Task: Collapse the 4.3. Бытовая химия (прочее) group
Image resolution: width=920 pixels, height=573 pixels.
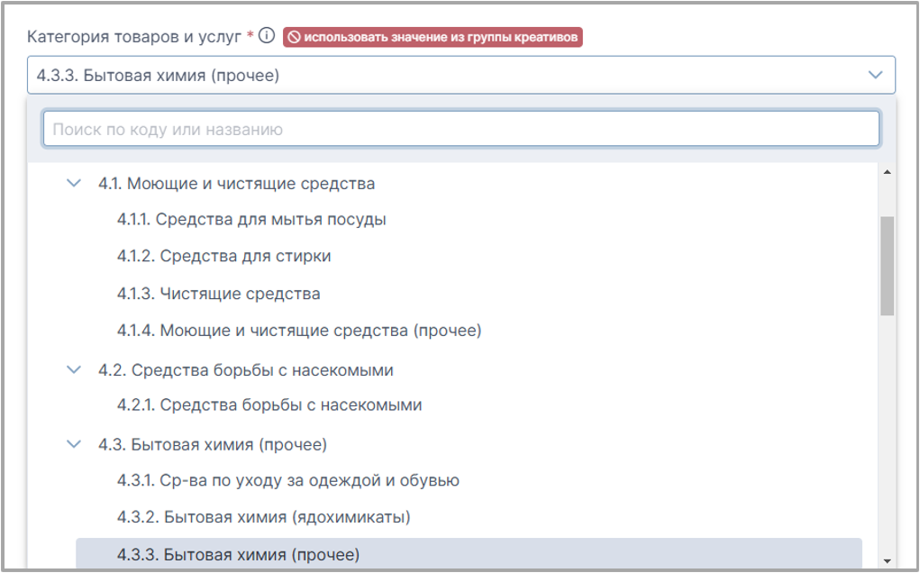Action: point(74,445)
